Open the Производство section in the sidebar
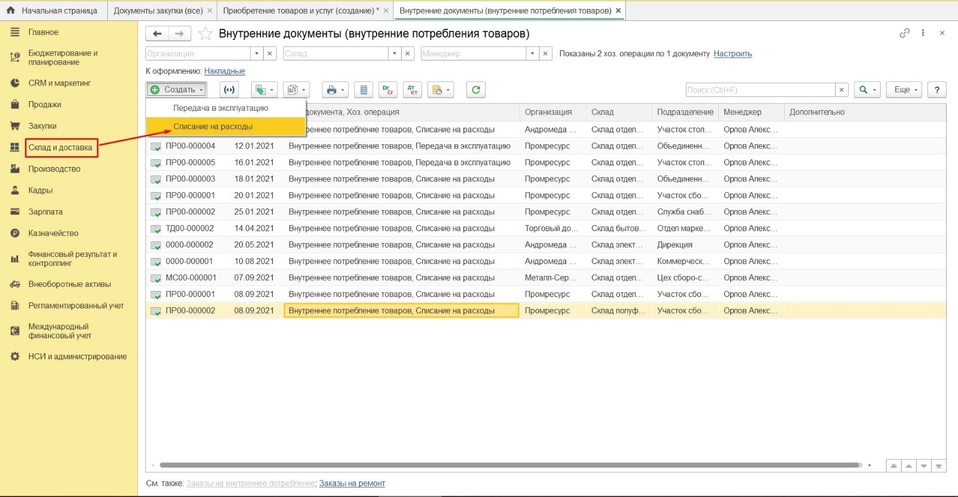 pyautogui.click(x=54, y=169)
